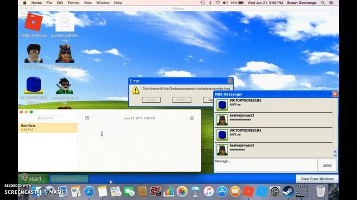Select the dark-haired suited avatar desktop icon
This screenshot has width=357, height=200.
pos(33,53)
